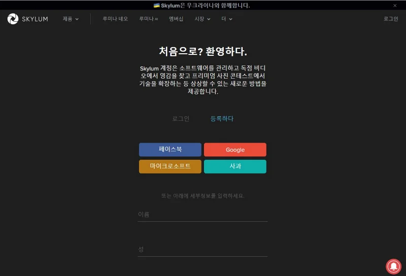Focus the 이름 input field
This screenshot has height=276, width=406.
[x=202, y=215]
